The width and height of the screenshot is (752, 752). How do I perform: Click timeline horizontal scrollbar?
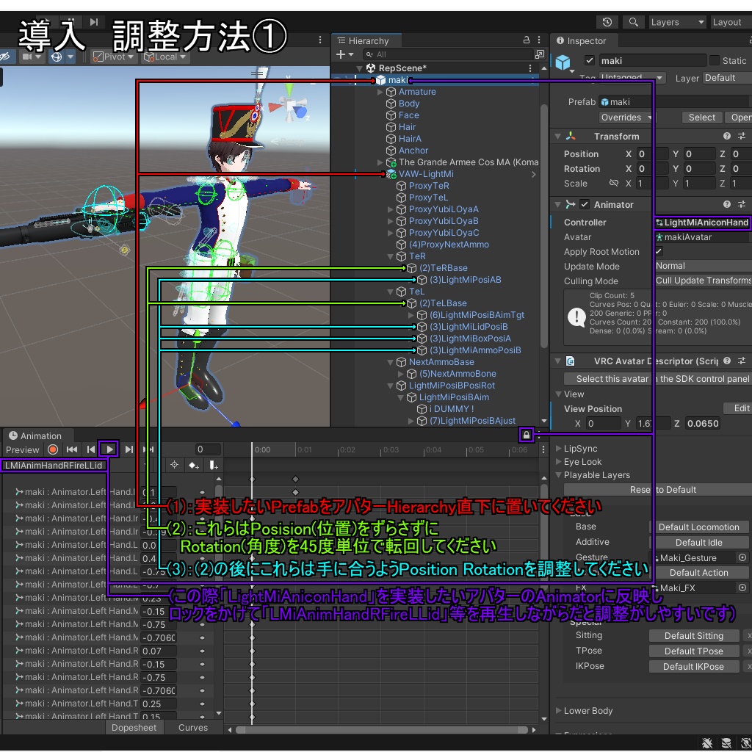pyautogui.click(x=382, y=730)
